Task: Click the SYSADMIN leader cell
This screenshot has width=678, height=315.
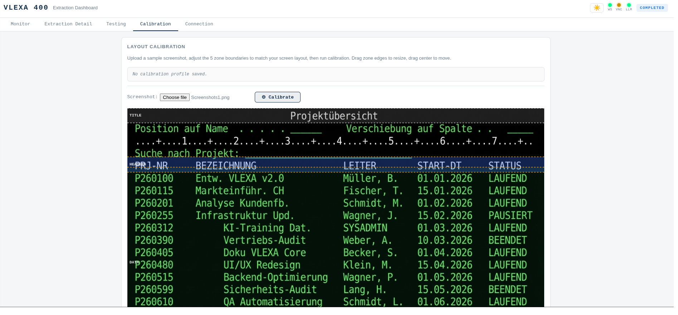Action: click(x=365, y=227)
